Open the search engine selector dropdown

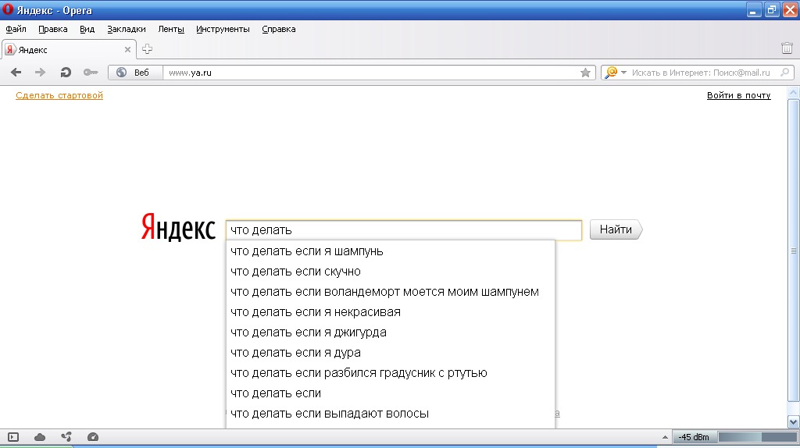coord(615,73)
